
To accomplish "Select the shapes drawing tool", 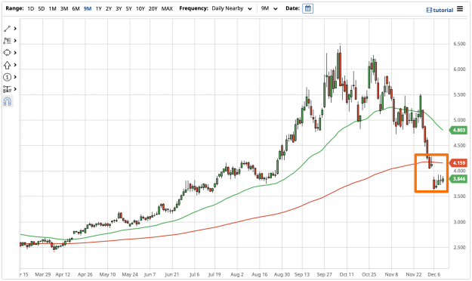I will click(7, 53).
